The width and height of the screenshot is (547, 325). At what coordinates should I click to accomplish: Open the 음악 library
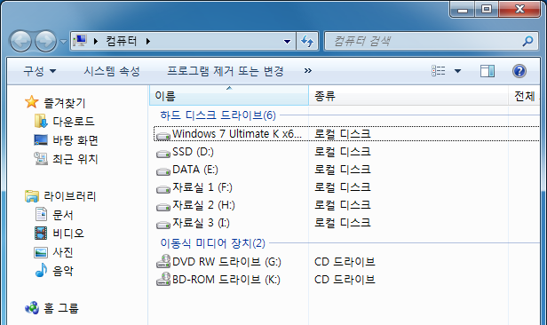point(63,271)
